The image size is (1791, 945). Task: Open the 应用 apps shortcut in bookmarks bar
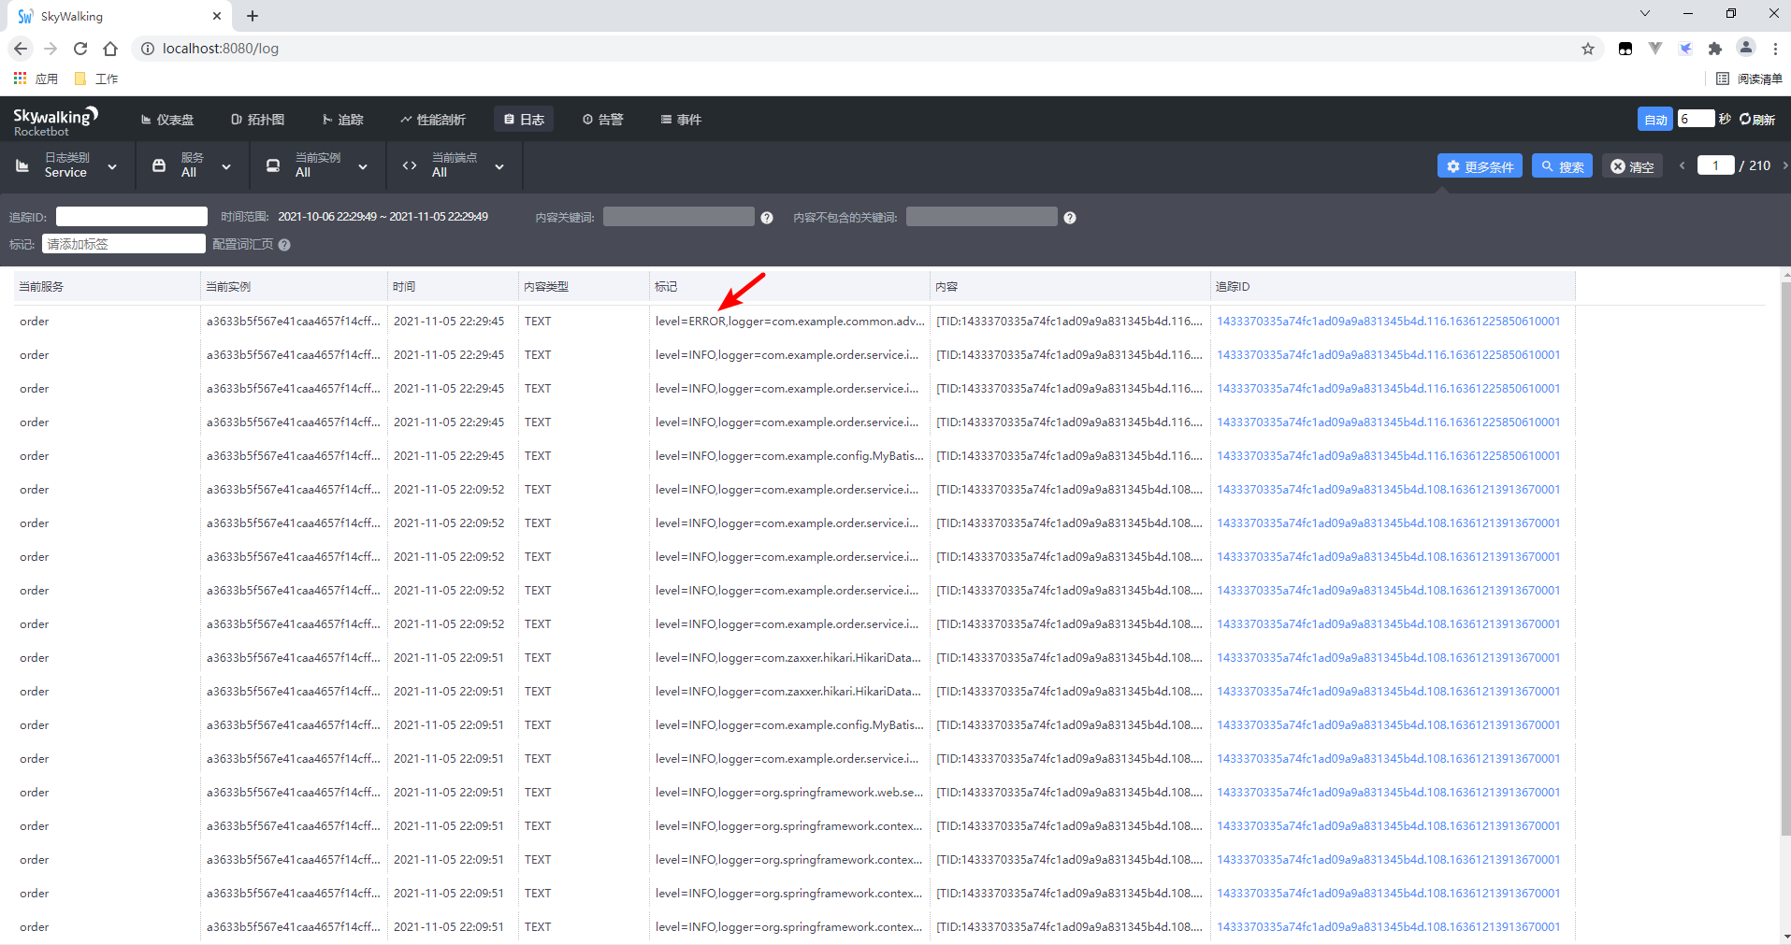coord(36,79)
